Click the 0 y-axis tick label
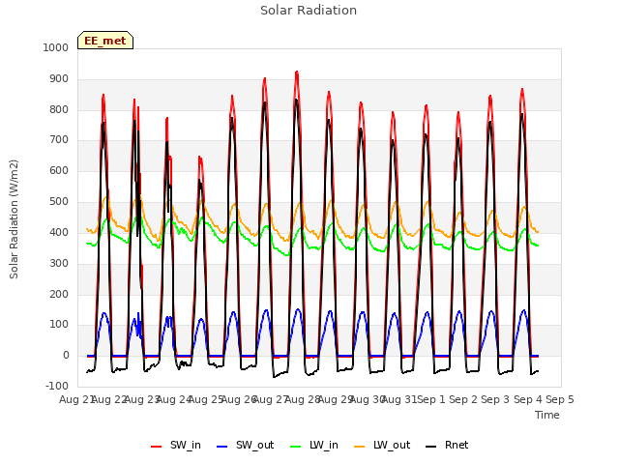Image resolution: width=619 pixels, height=464 pixels. (x=66, y=356)
